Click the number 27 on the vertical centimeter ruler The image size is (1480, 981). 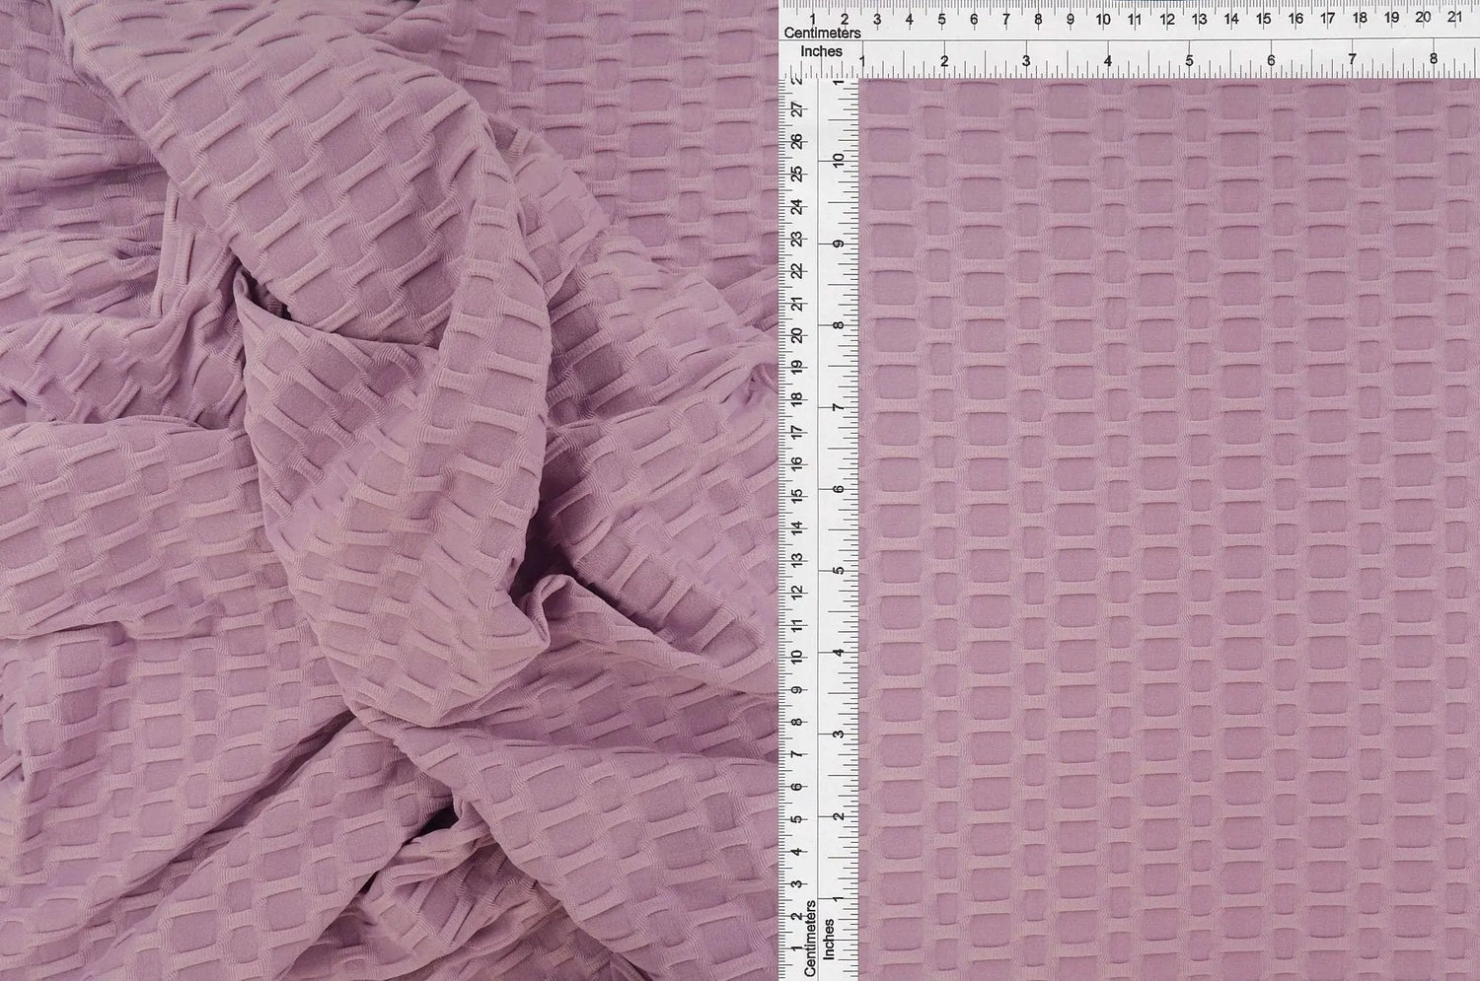tap(795, 111)
